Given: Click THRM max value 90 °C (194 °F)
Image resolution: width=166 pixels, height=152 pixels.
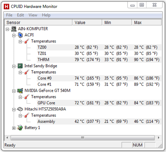Looking at the screenshot, I should point(147,60).
